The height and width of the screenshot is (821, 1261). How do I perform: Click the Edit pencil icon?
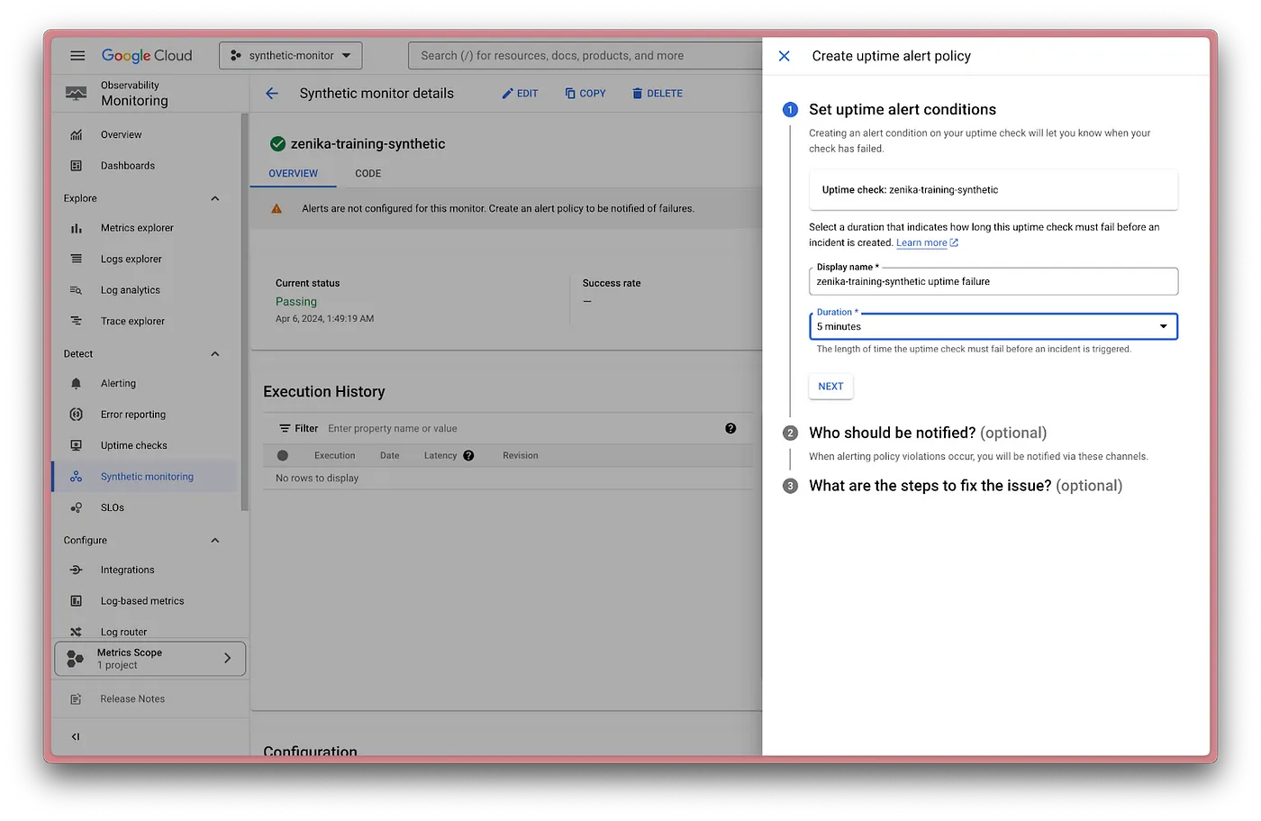(x=508, y=94)
